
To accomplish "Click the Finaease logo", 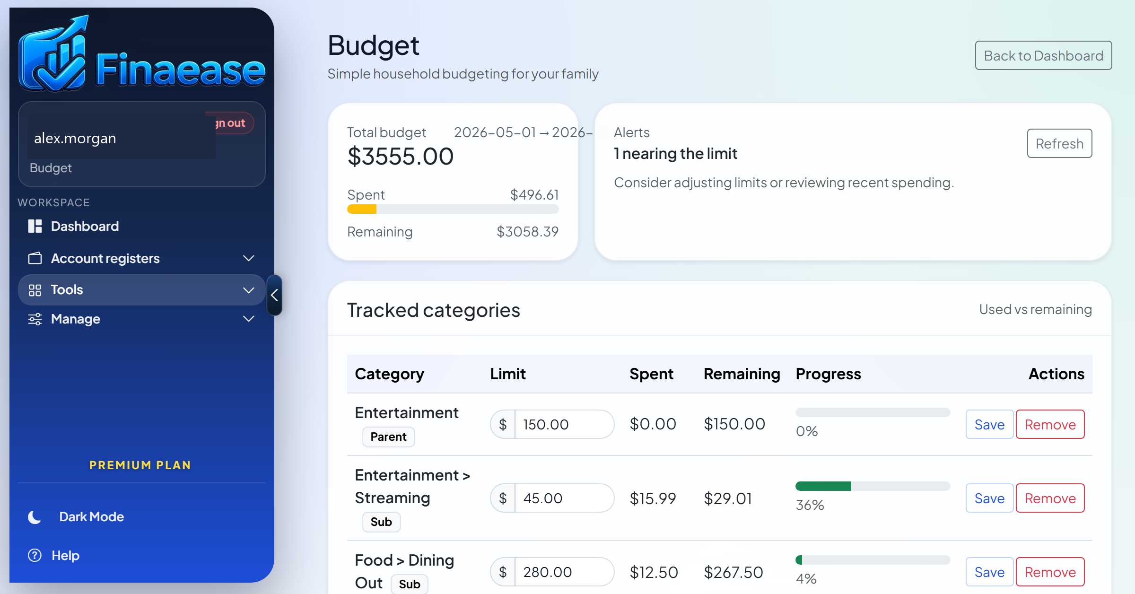I will [142, 54].
